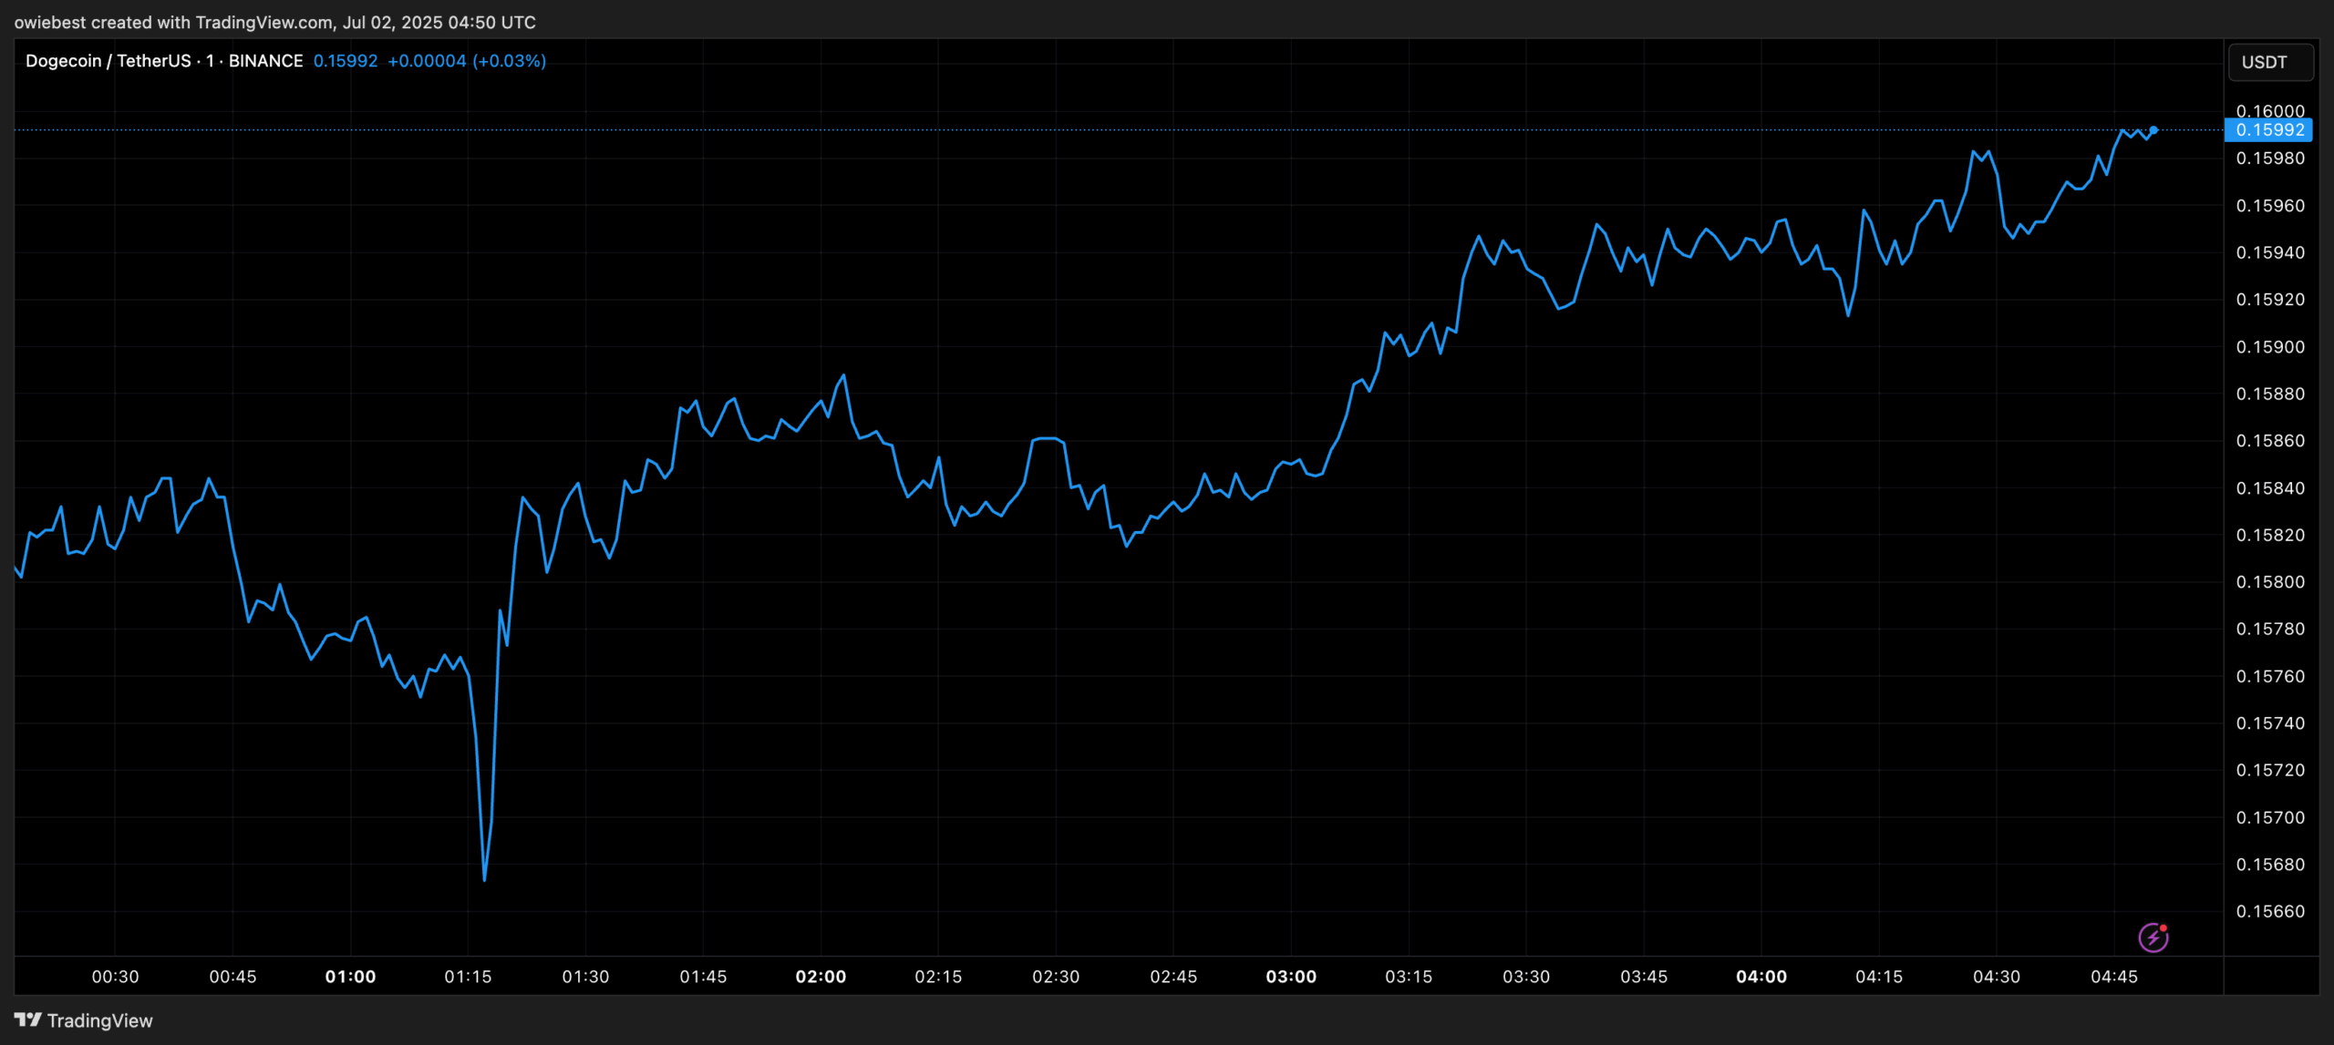The width and height of the screenshot is (2334, 1045).
Task: Click the latest price dot on line
Action: coord(2153,130)
